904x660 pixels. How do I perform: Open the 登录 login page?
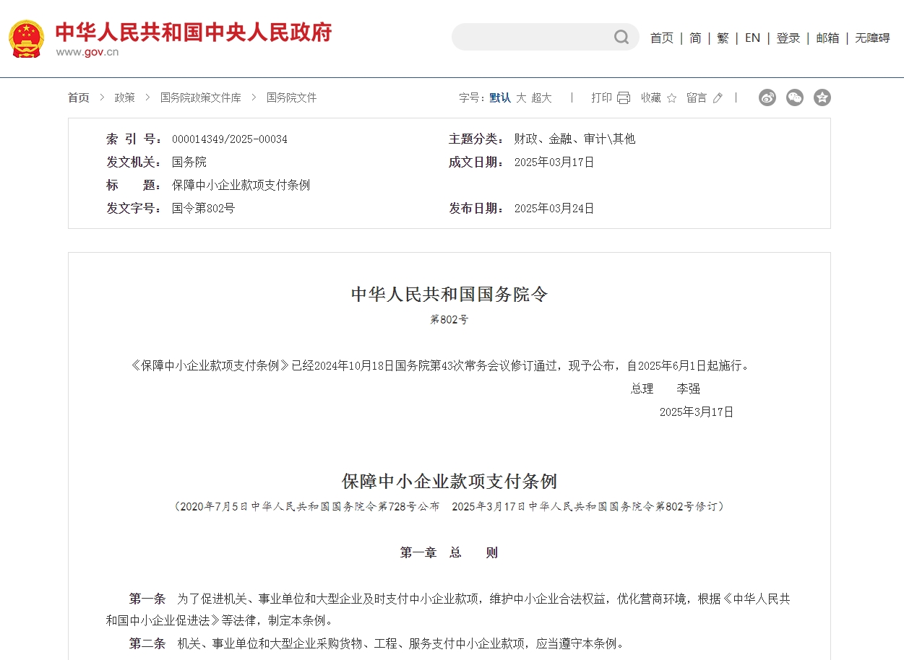pos(788,38)
